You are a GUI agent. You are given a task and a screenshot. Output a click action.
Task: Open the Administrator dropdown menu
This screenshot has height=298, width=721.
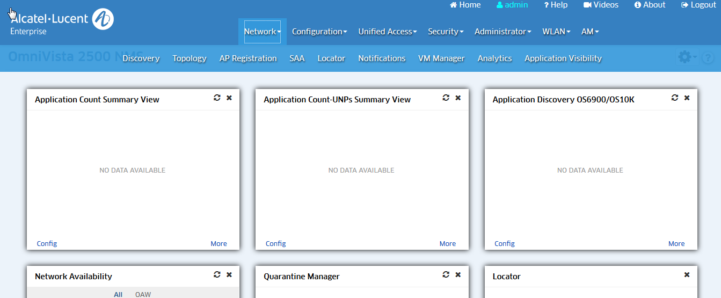502,32
